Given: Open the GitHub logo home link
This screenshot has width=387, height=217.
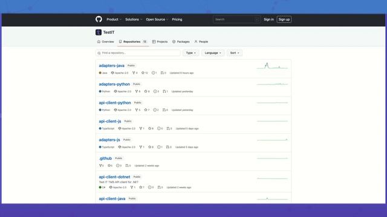Looking at the screenshot, I should click(99, 19).
